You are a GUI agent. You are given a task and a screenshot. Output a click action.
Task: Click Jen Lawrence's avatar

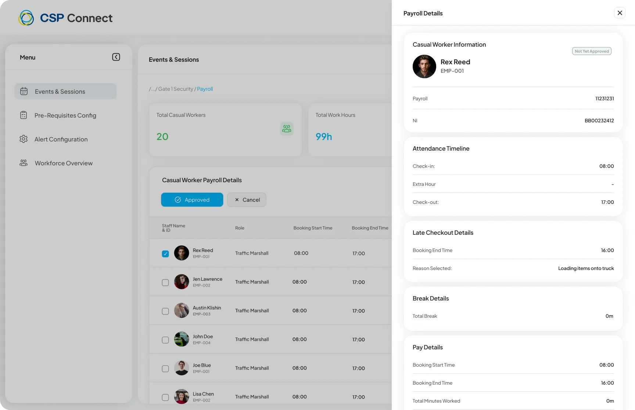tap(182, 282)
